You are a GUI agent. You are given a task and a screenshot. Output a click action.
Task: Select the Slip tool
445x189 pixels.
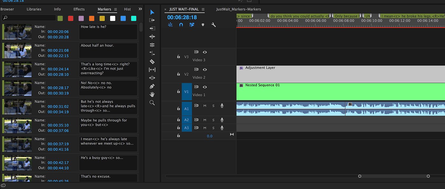point(152,70)
